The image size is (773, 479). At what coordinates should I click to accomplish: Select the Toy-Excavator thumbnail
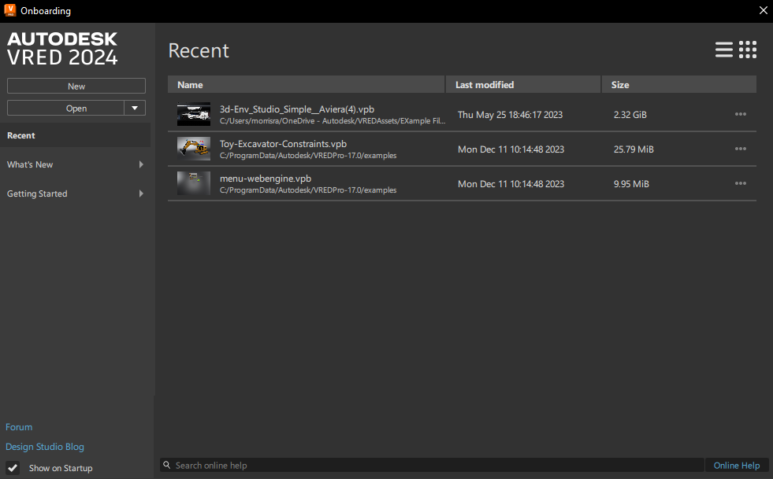pyautogui.click(x=194, y=149)
